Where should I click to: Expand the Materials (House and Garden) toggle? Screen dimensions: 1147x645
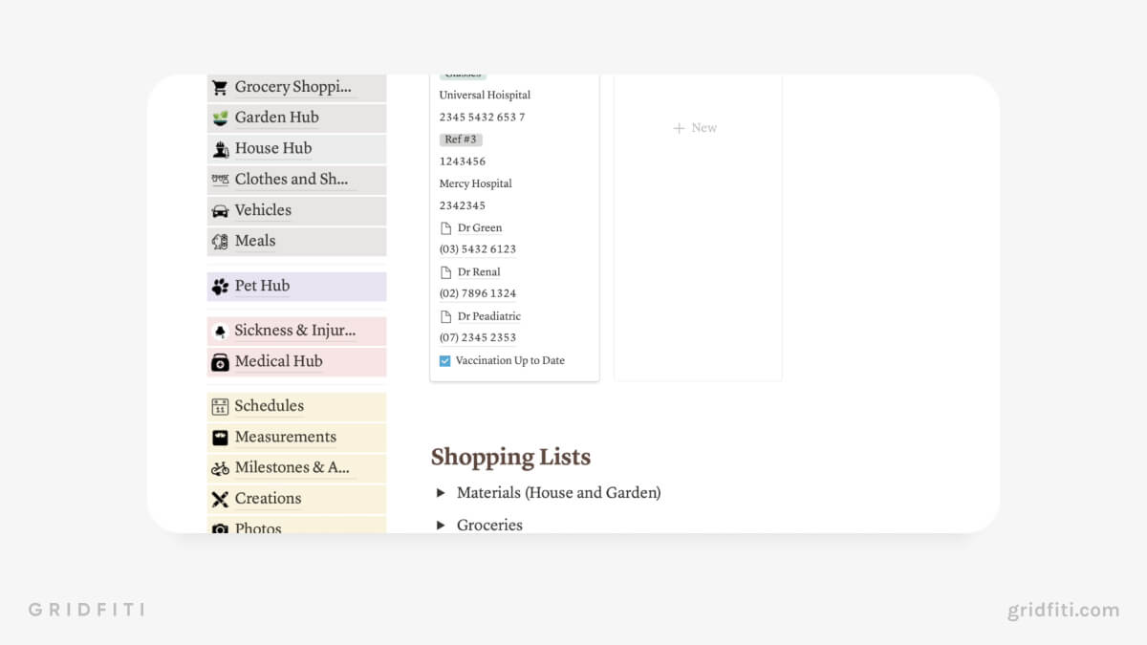click(441, 493)
